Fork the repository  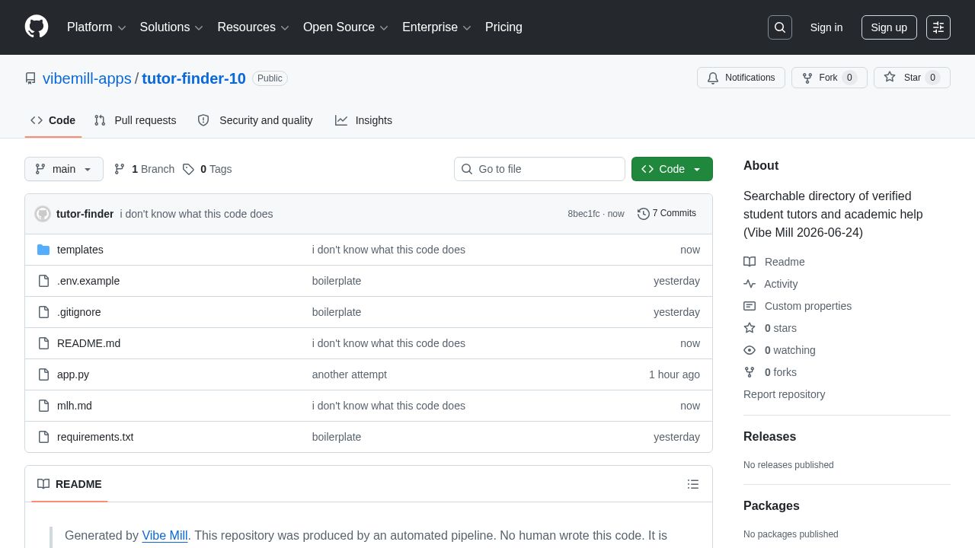(830, 78)
